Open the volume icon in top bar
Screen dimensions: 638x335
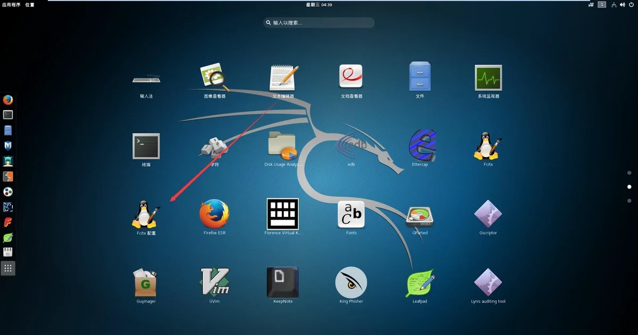click(623, 5)
